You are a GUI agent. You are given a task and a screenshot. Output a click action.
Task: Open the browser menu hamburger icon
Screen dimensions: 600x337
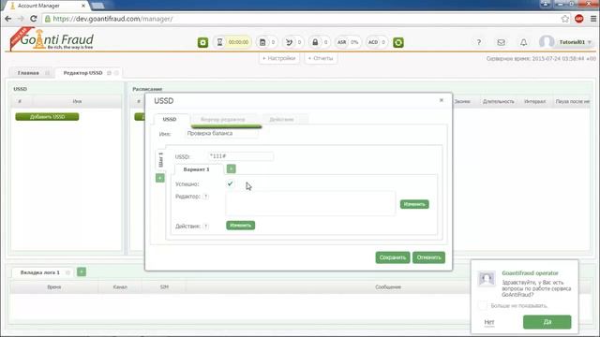[x=593, y=19]
